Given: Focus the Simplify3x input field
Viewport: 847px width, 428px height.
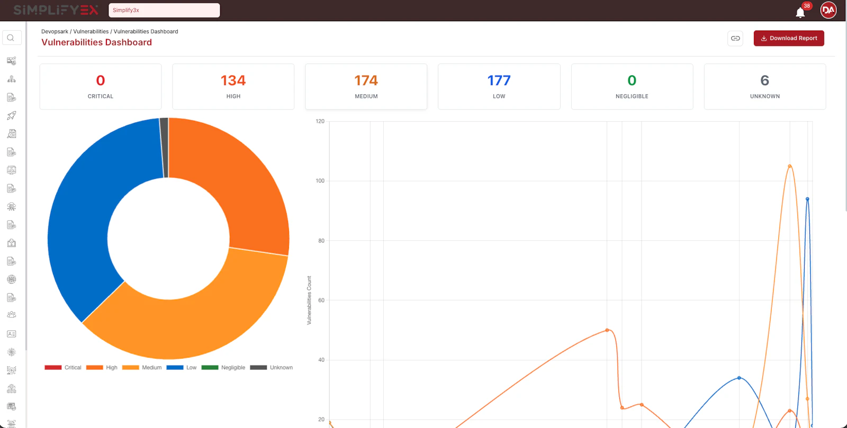Looking at the screenshot, I should (x=164, y=10).
